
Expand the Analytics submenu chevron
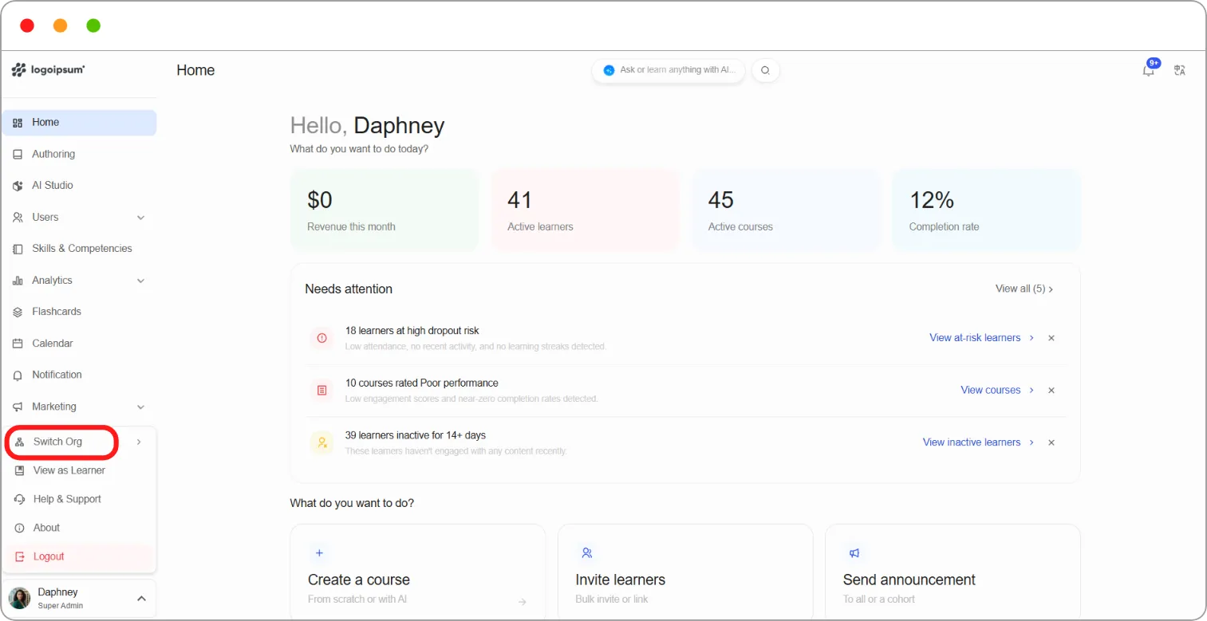[x=140, y=281]
